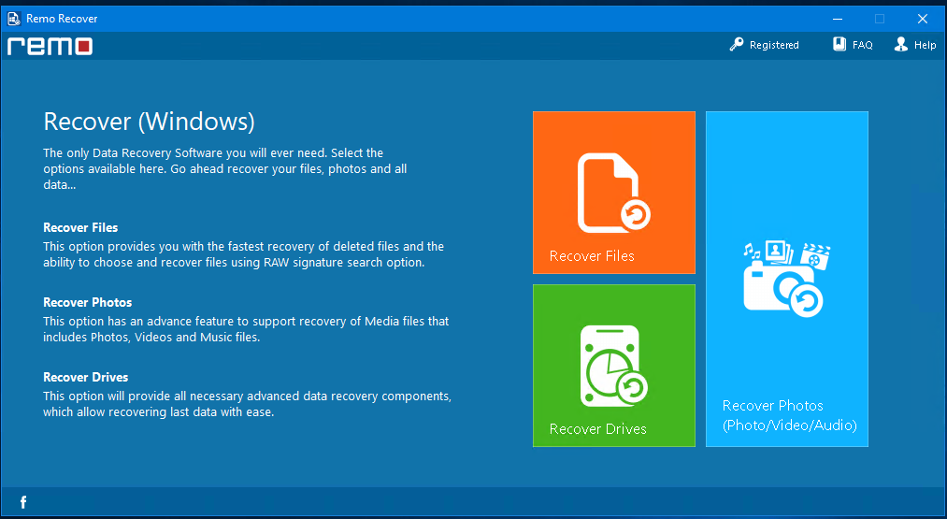This screenshot has width=947, height=519.
Task: Click the Remo Recover title bar text
Action: tap(62, 19)
